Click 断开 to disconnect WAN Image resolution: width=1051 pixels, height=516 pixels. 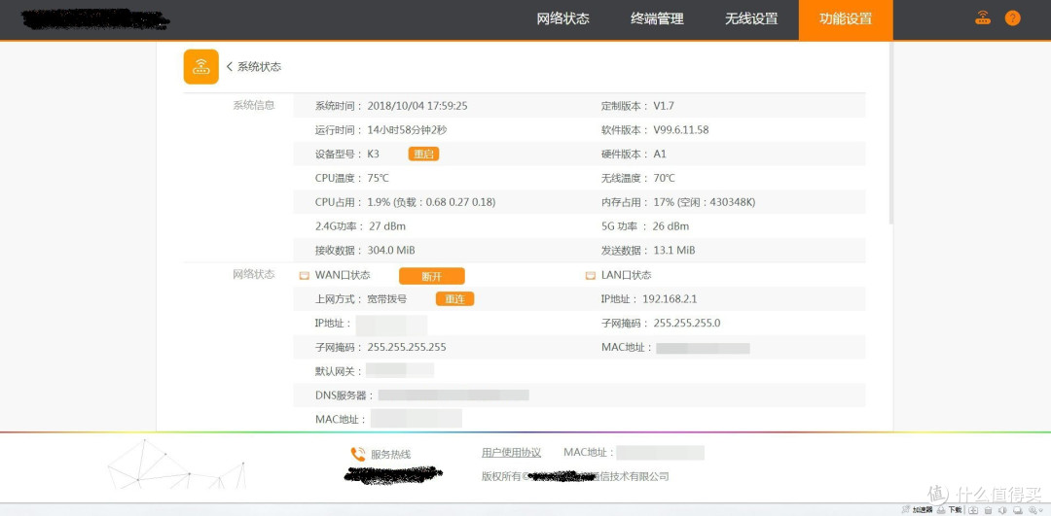432,276
